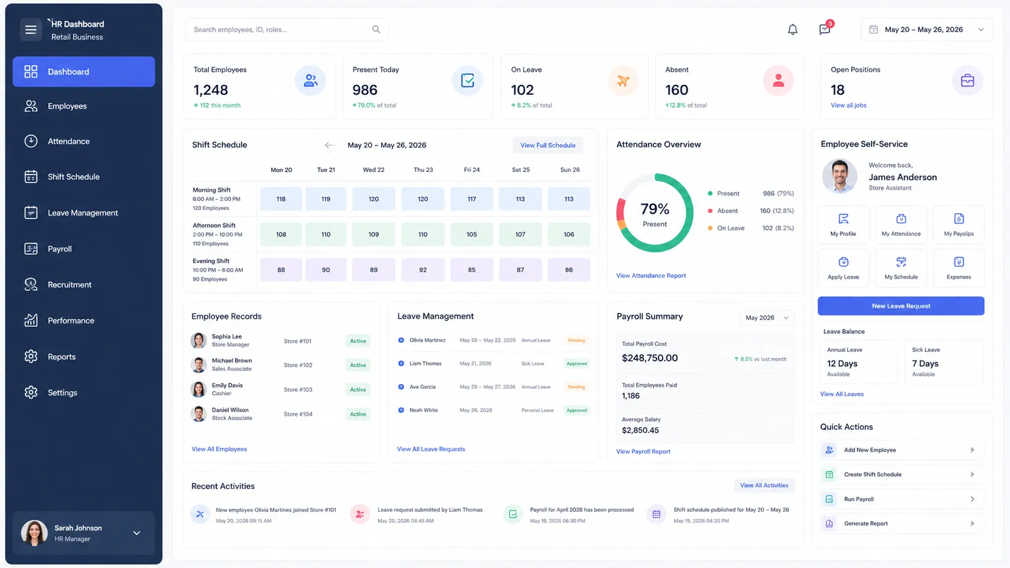The image size is (1010, 568).
Task: Open My Payslips self-service tile
Action: [x=959, y=225]
